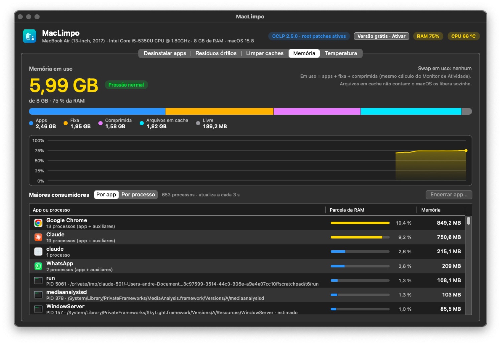Click the orange Fixa segment of memory bar

219,111
